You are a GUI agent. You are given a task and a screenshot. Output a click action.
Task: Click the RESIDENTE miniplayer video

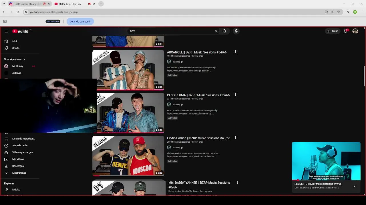(x=326, y=161)
